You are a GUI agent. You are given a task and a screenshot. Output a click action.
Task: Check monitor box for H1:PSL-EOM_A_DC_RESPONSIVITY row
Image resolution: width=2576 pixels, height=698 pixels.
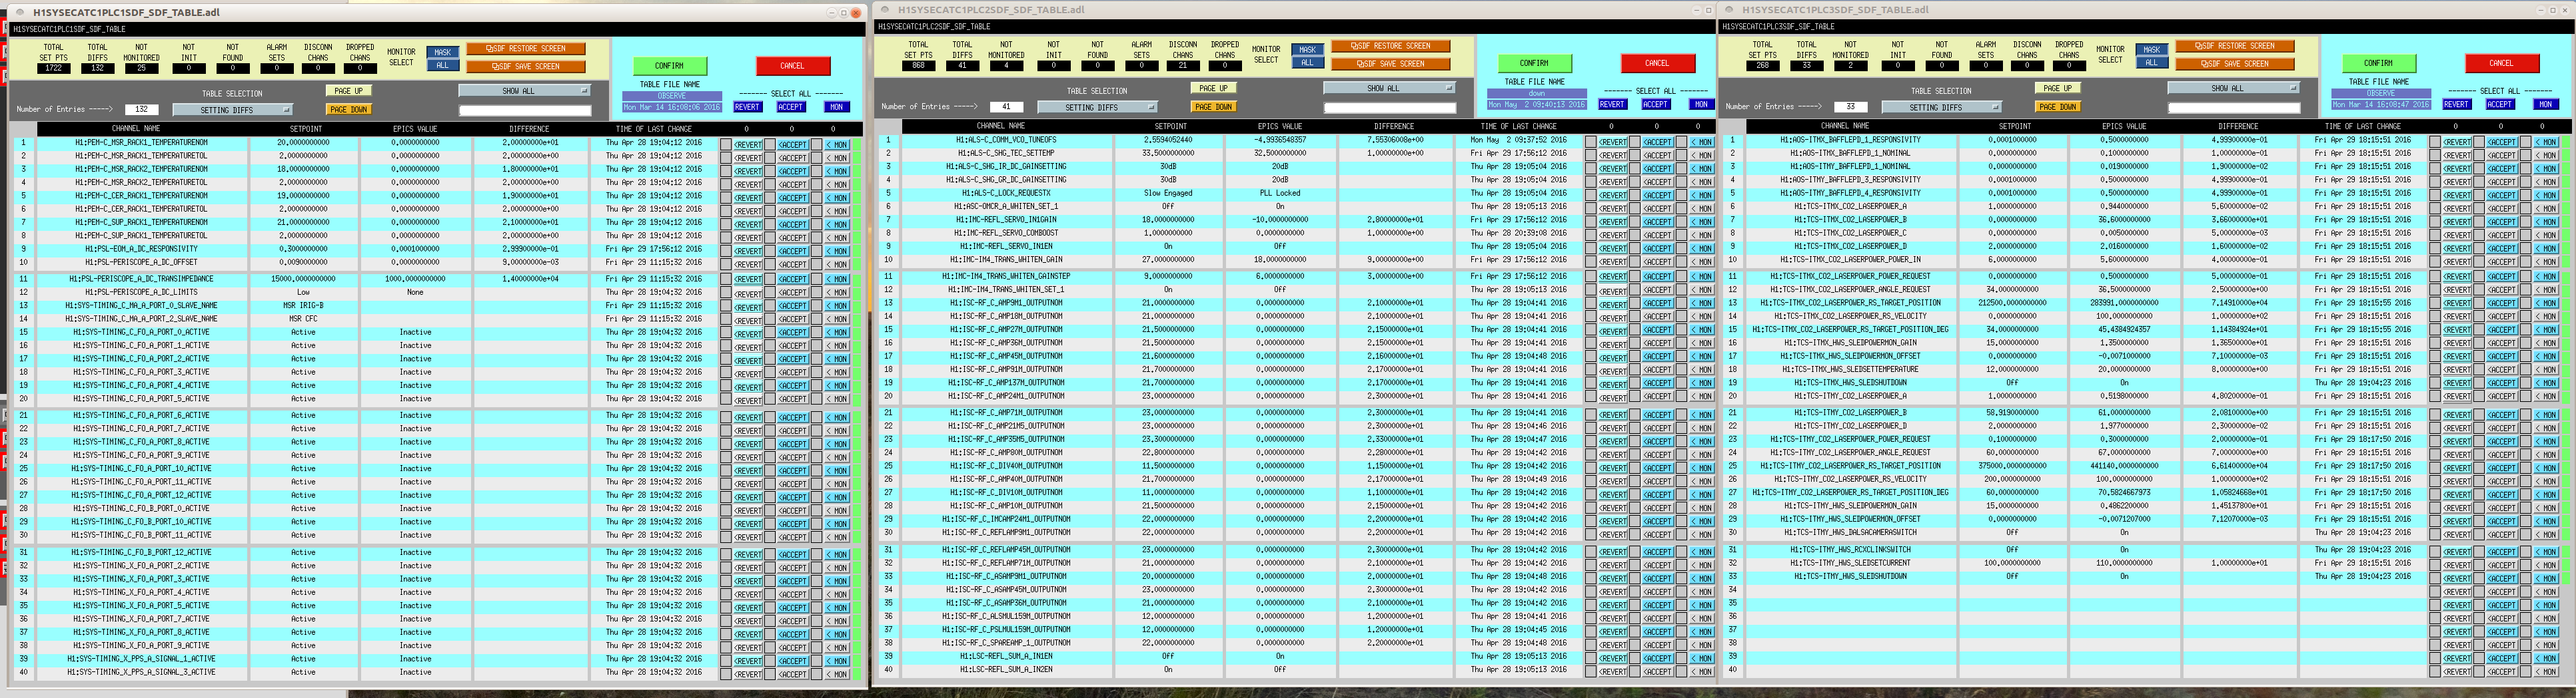pyautogui.click(x=816, y=251)
